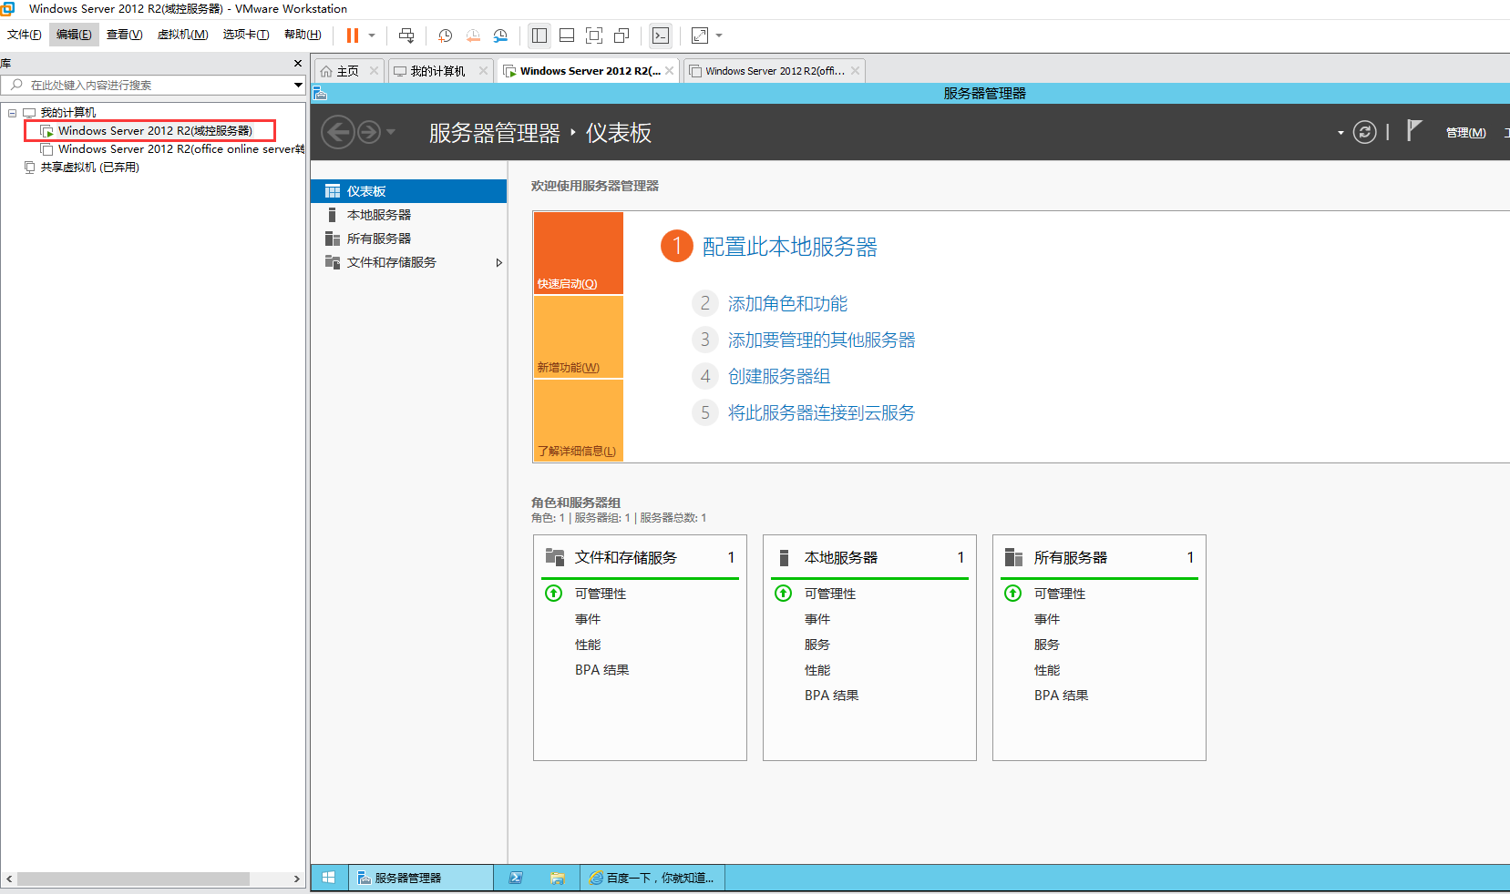Open the library search filter dropdown
The image size is (1510, 894).
point(298,85)
